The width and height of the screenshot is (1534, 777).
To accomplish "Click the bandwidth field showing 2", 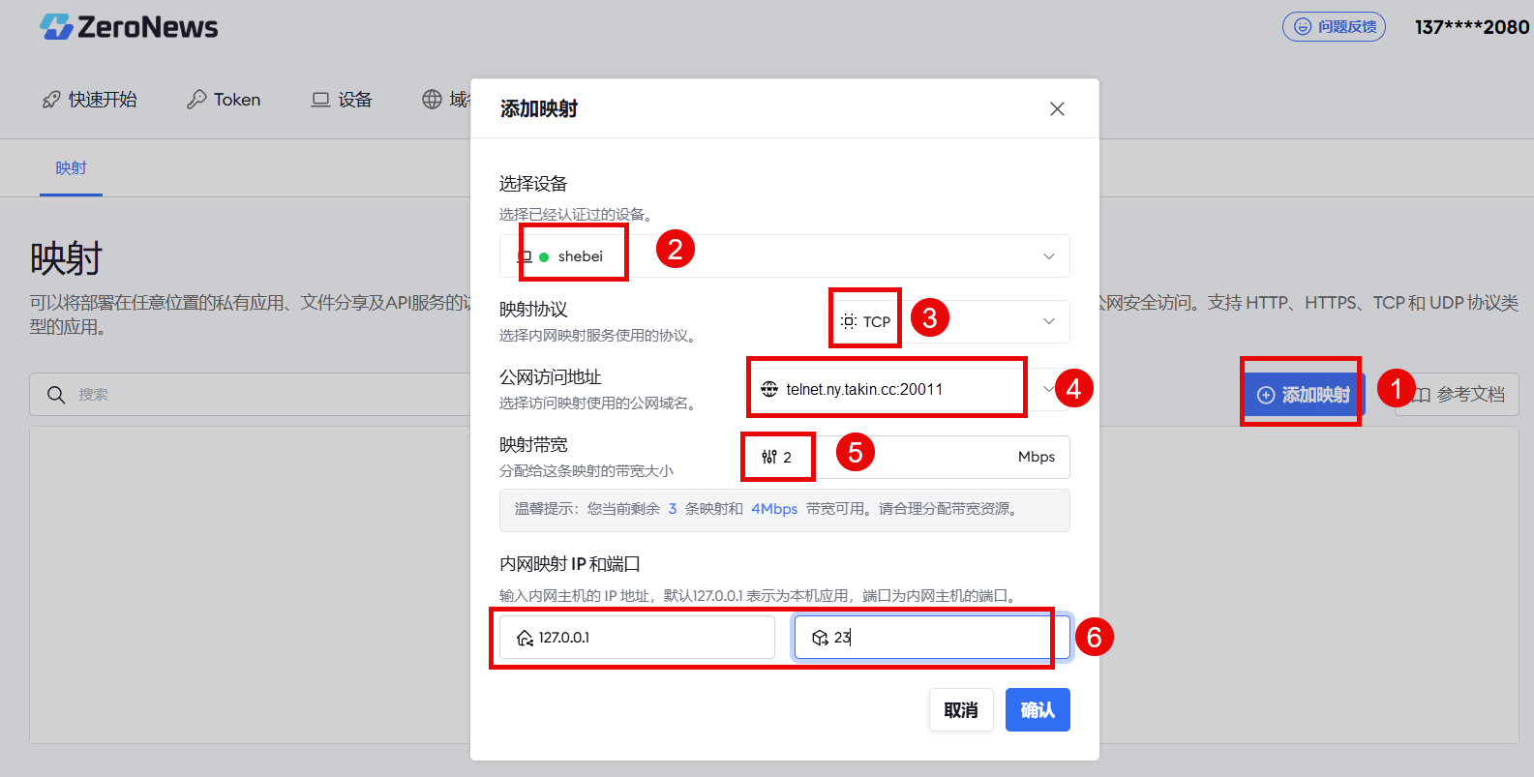I will 908,457.
